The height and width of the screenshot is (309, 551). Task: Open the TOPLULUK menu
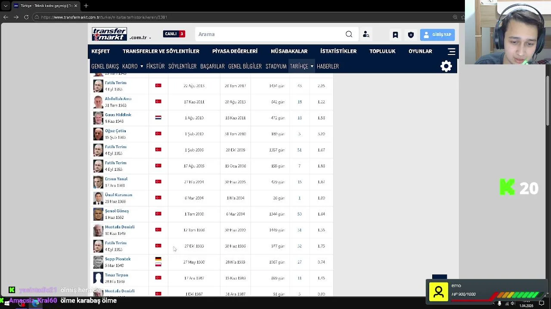click(x=382, y=51)
